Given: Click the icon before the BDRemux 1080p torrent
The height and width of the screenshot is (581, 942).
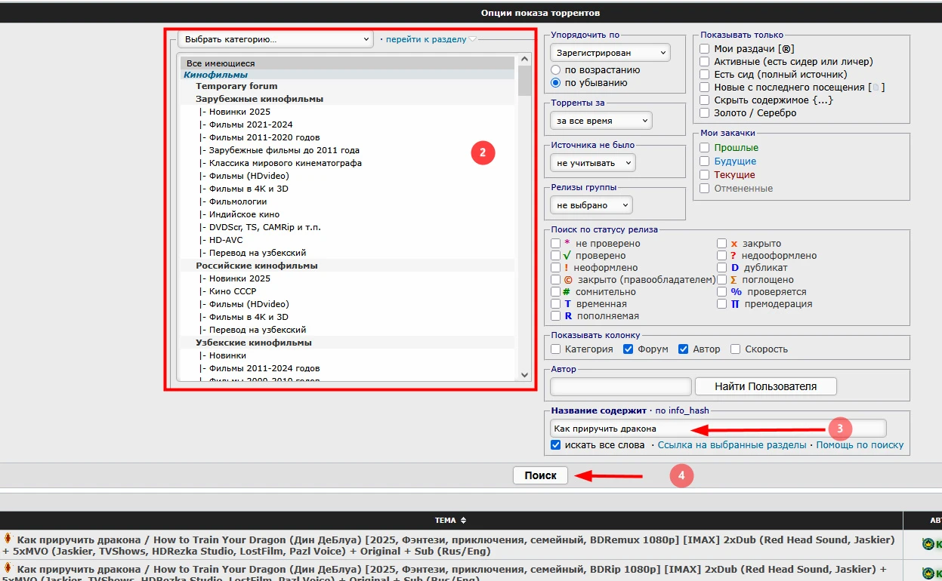Looking at the screenshot, I should pos(8,539).
